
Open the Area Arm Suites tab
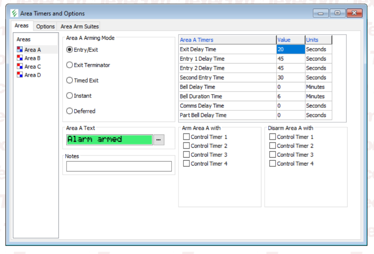80,26
